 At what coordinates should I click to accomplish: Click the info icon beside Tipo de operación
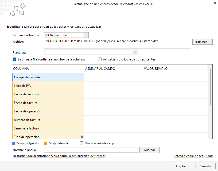click(x=82, y=137)
